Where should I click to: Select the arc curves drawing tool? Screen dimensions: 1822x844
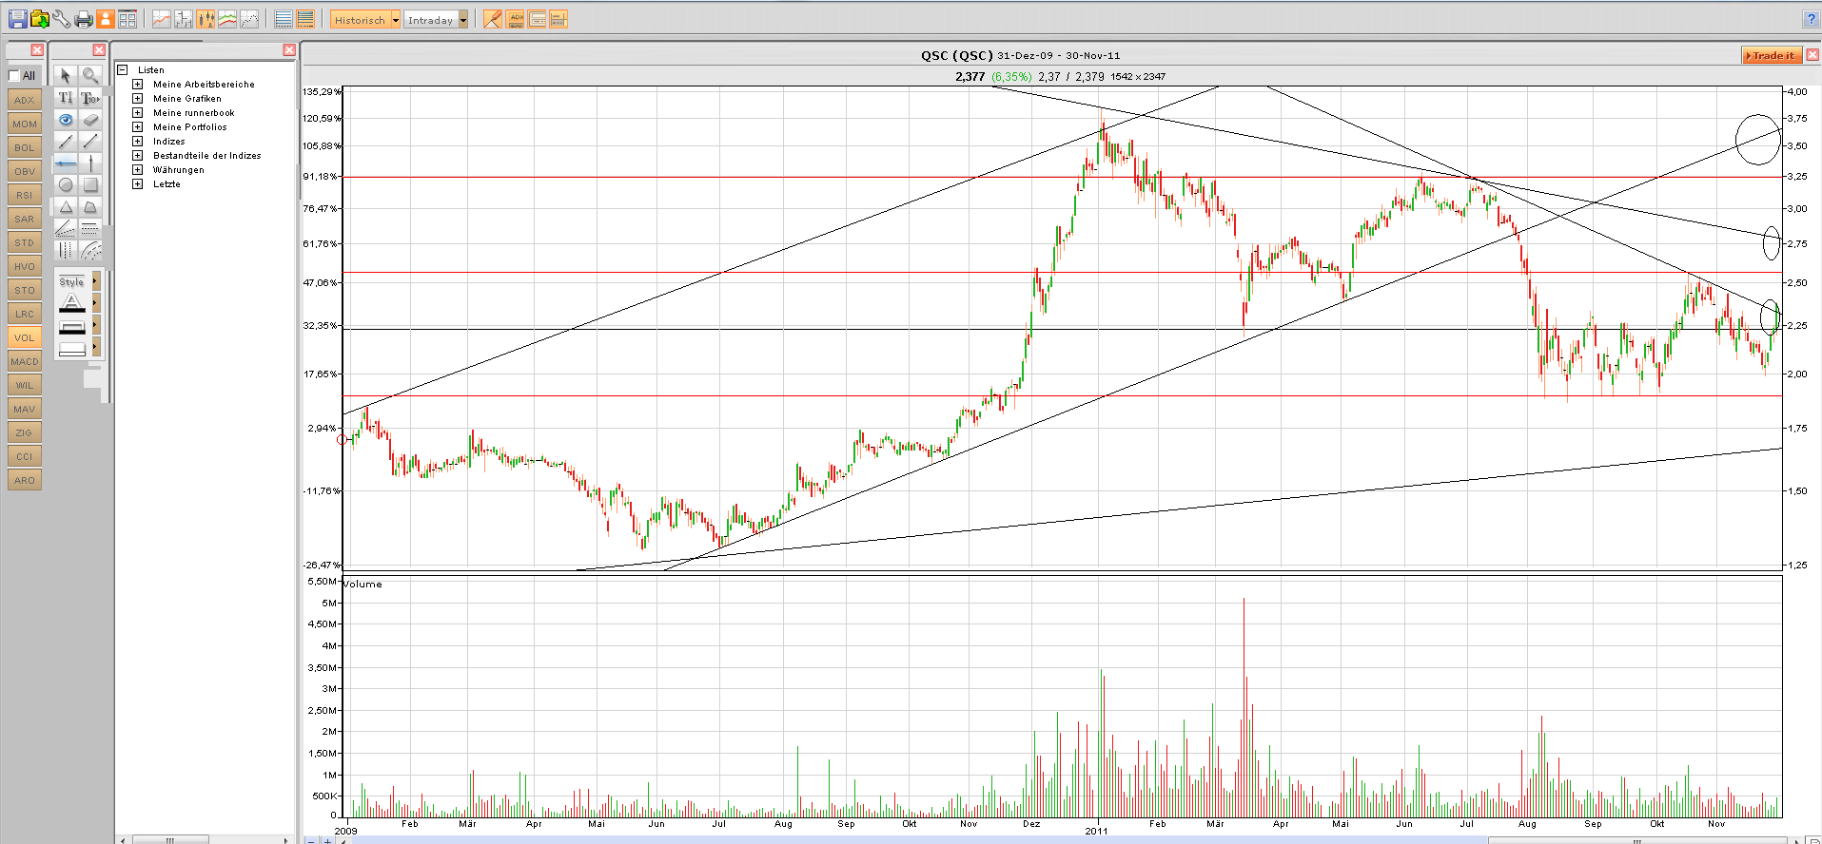tap(90, 251)
